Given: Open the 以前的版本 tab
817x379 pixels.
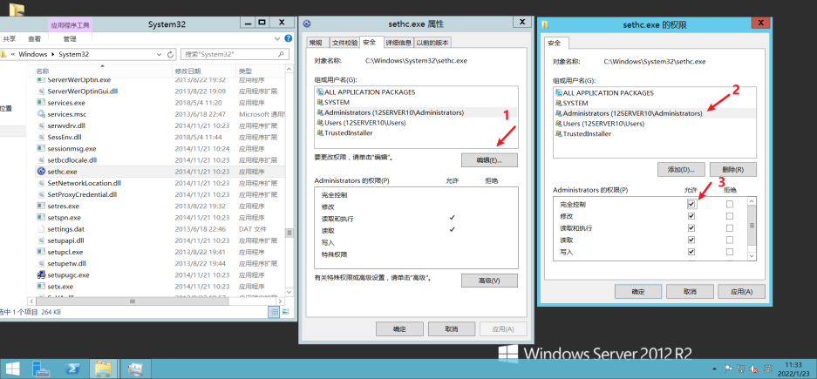Looking at the screenshot, I should point(433,43).
